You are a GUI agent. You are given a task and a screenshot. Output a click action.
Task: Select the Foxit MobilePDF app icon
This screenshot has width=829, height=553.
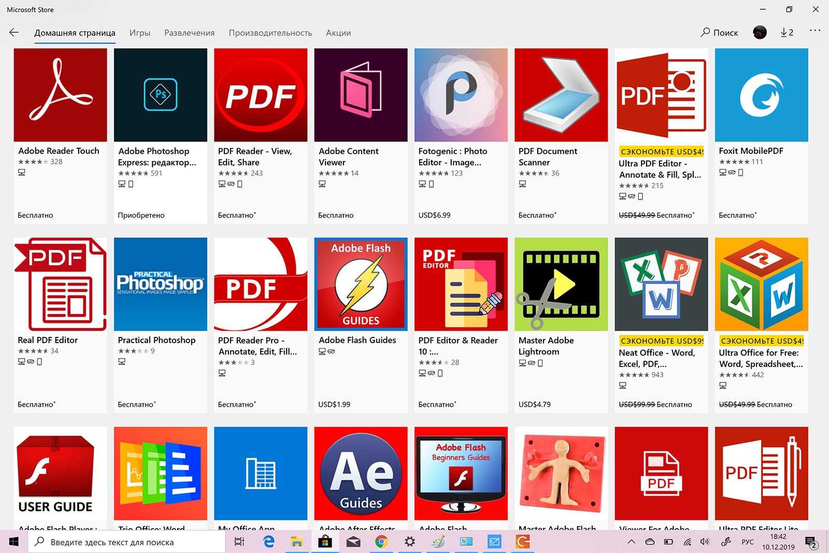click(761, 95)
